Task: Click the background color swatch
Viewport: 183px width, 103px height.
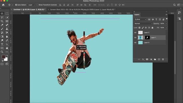Action: pos(6,60)
